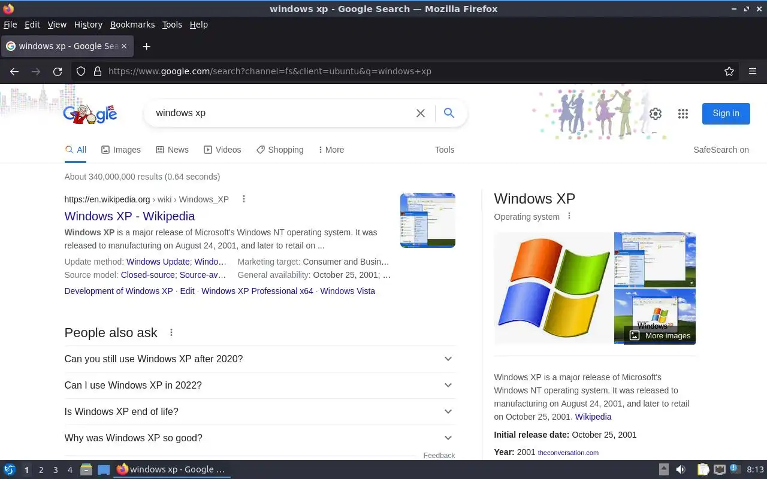Open update notifier tray icon
This screenshot has width=767, height=479.
[735, 469]
